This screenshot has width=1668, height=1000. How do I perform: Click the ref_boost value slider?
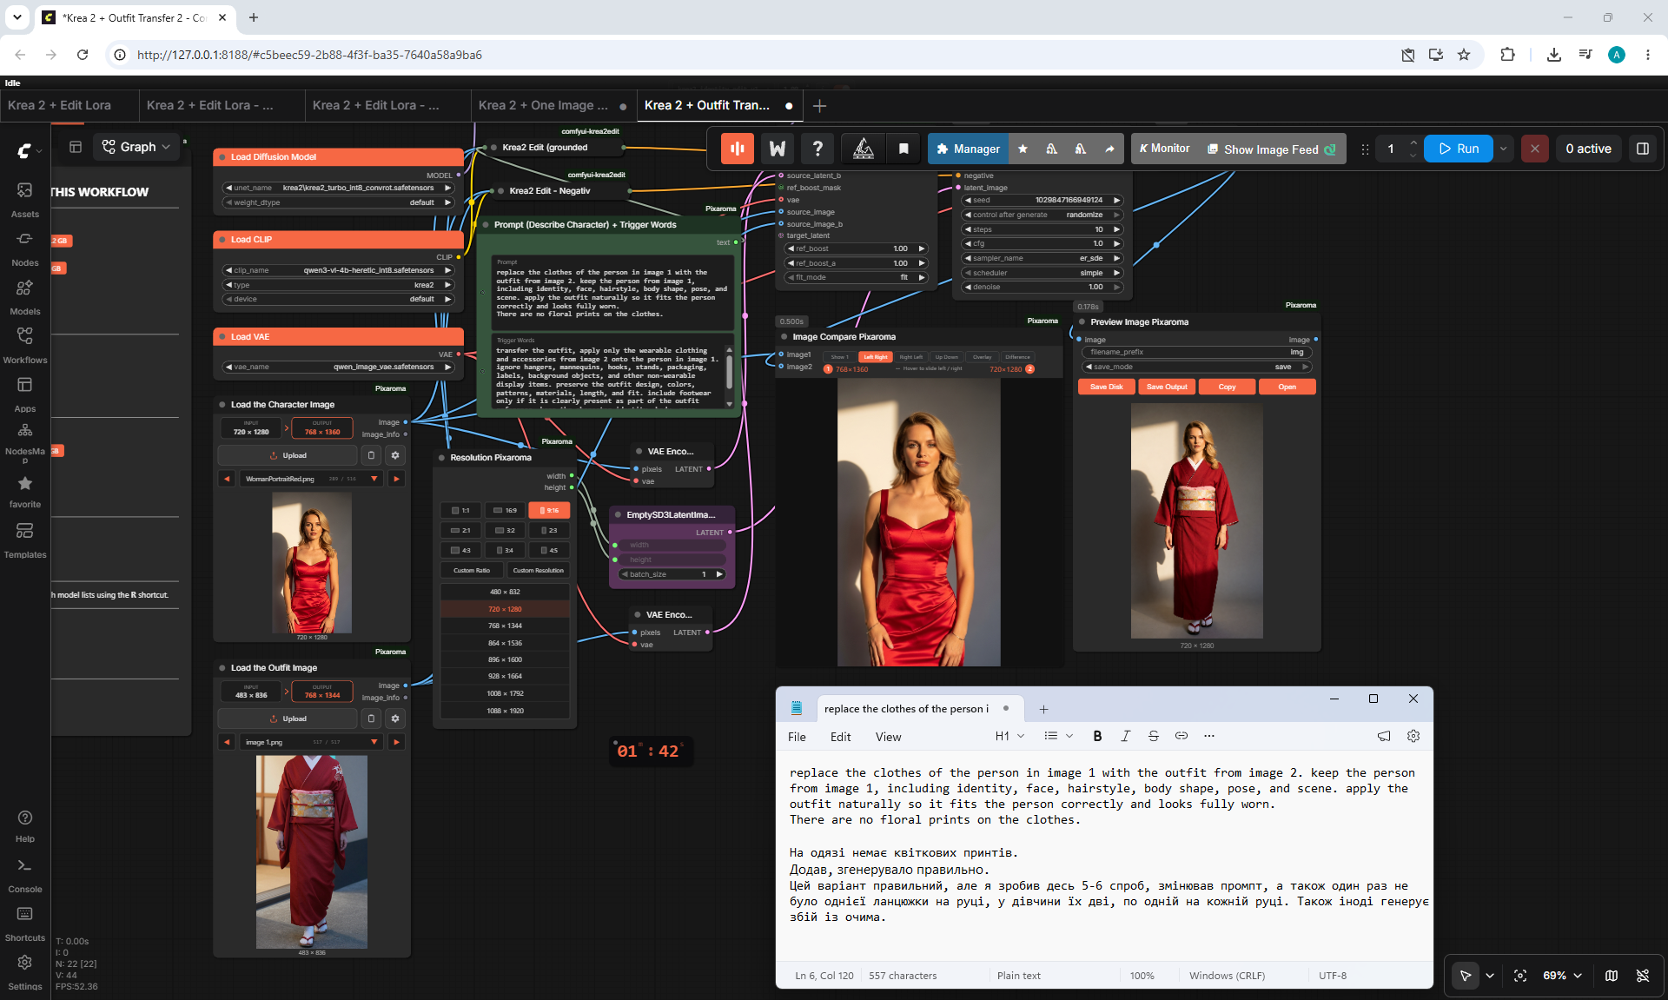pyautogui.click(x=856, y=248)
